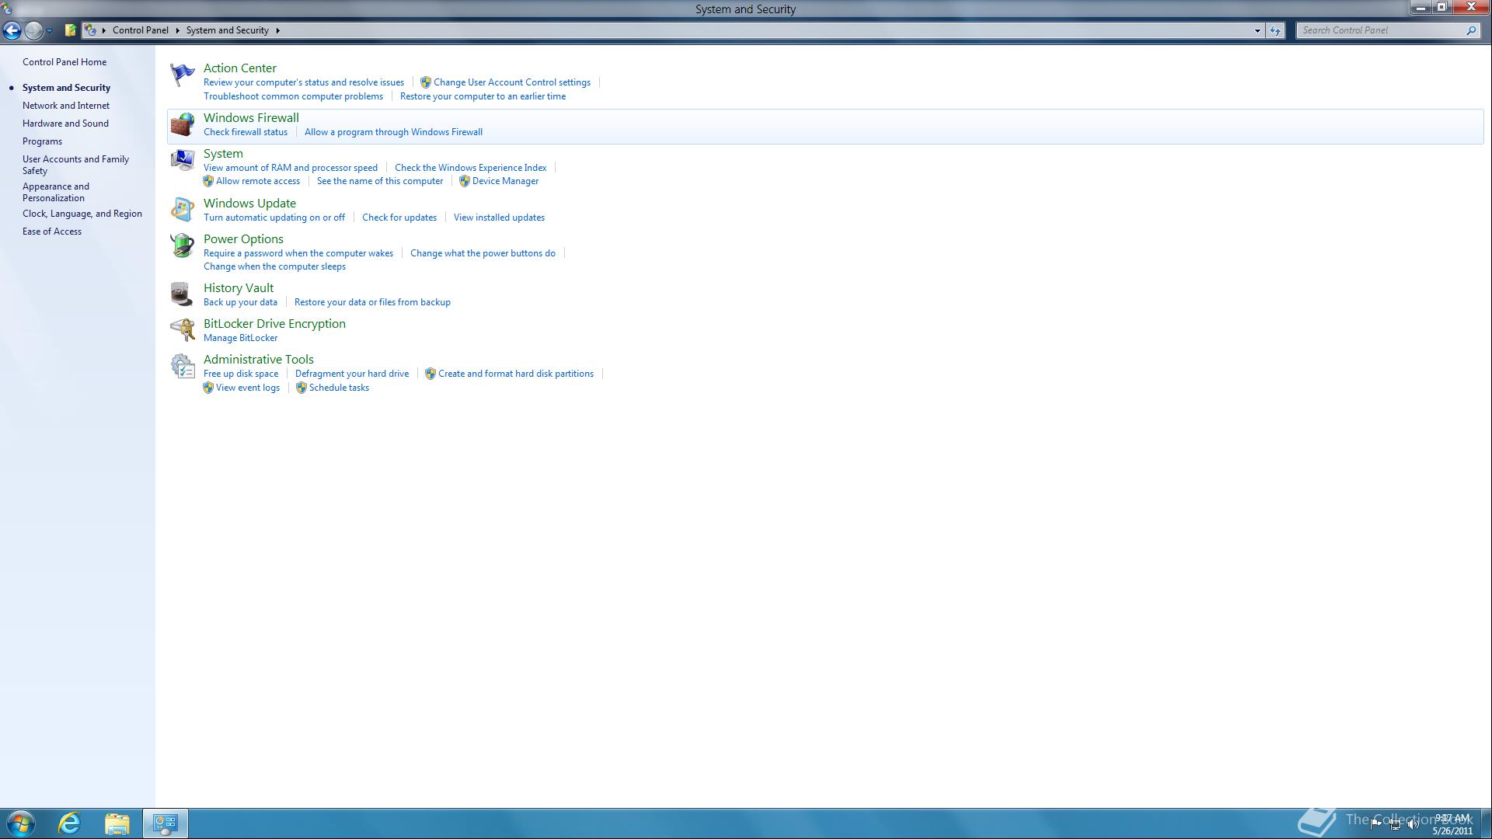Click Change when the computer sleeps
This screenshot has height=839, width=1492.
(274, 266)
